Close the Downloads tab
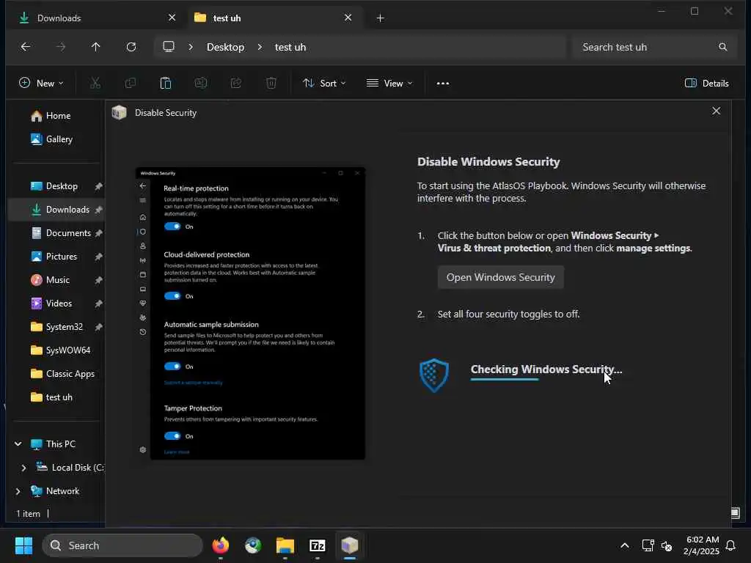This screenshot has height=563, width=751. [172, 18]
